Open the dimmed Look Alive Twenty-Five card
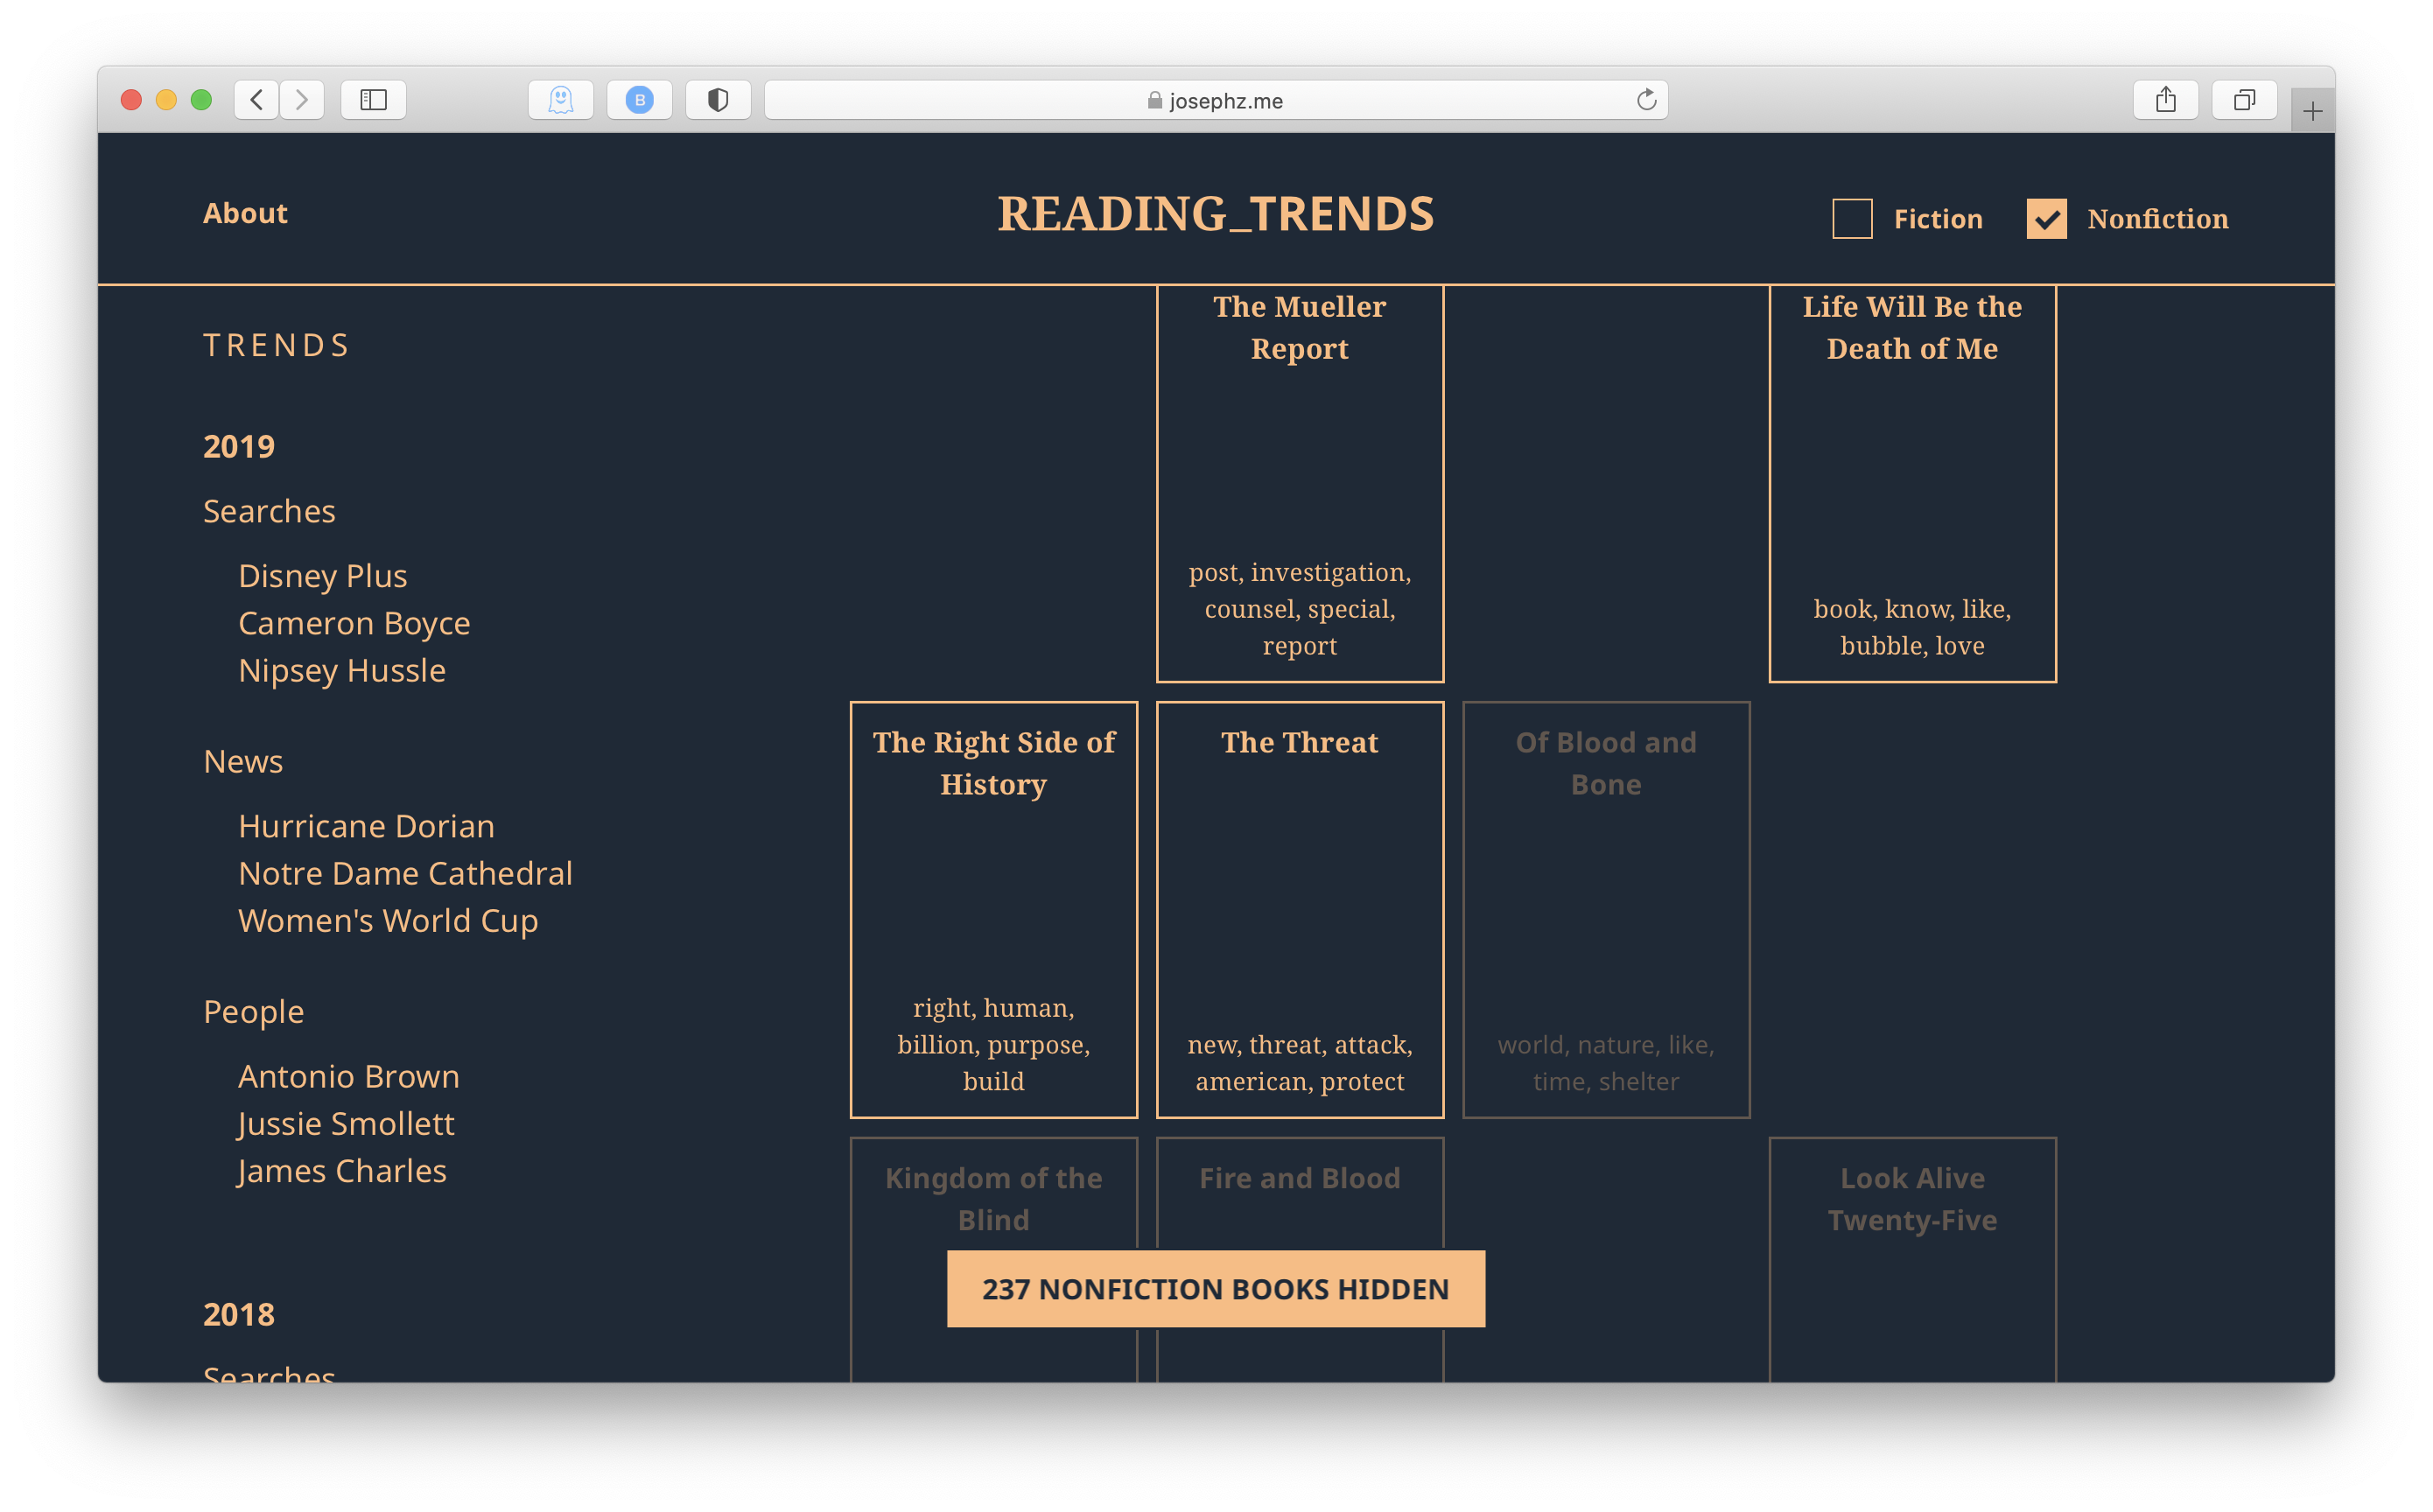2433x1512 pixels. click(1912, 1260)
